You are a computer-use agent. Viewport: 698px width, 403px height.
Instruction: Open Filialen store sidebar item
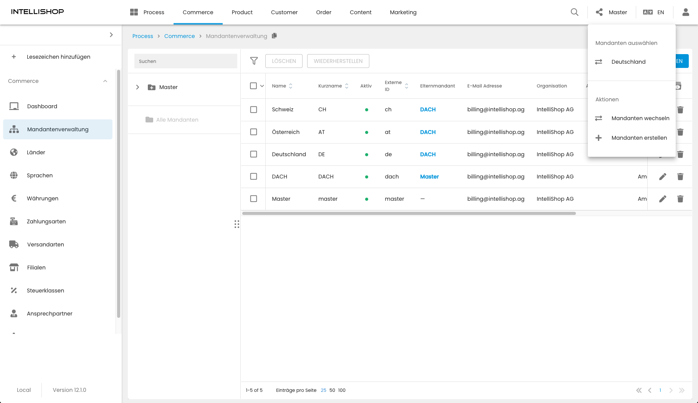click(58, 268)
